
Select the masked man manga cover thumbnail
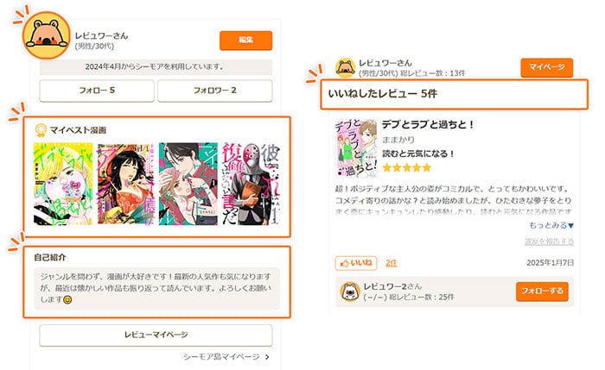[x=251, y=184]
